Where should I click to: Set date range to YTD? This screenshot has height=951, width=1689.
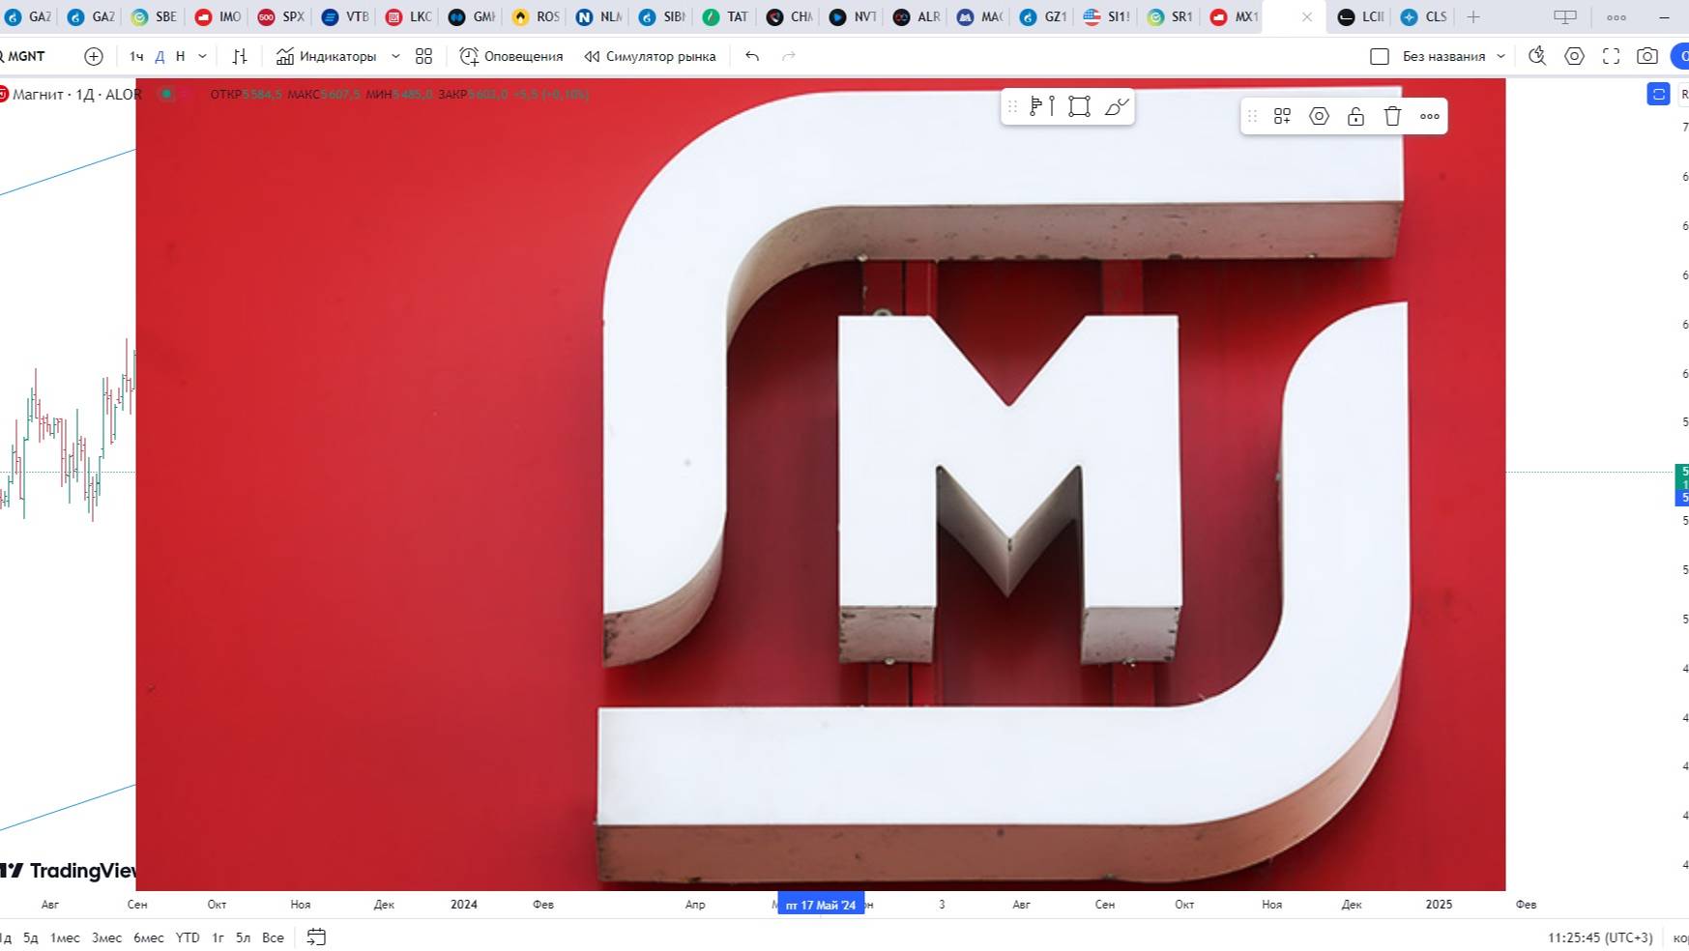pos(188,937)
